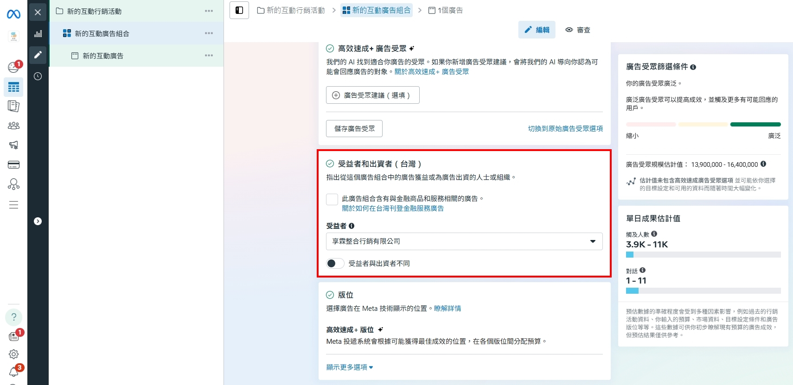Open the megaphone ads icon
This screenshot has height=385, width=793.
point(13,145)
